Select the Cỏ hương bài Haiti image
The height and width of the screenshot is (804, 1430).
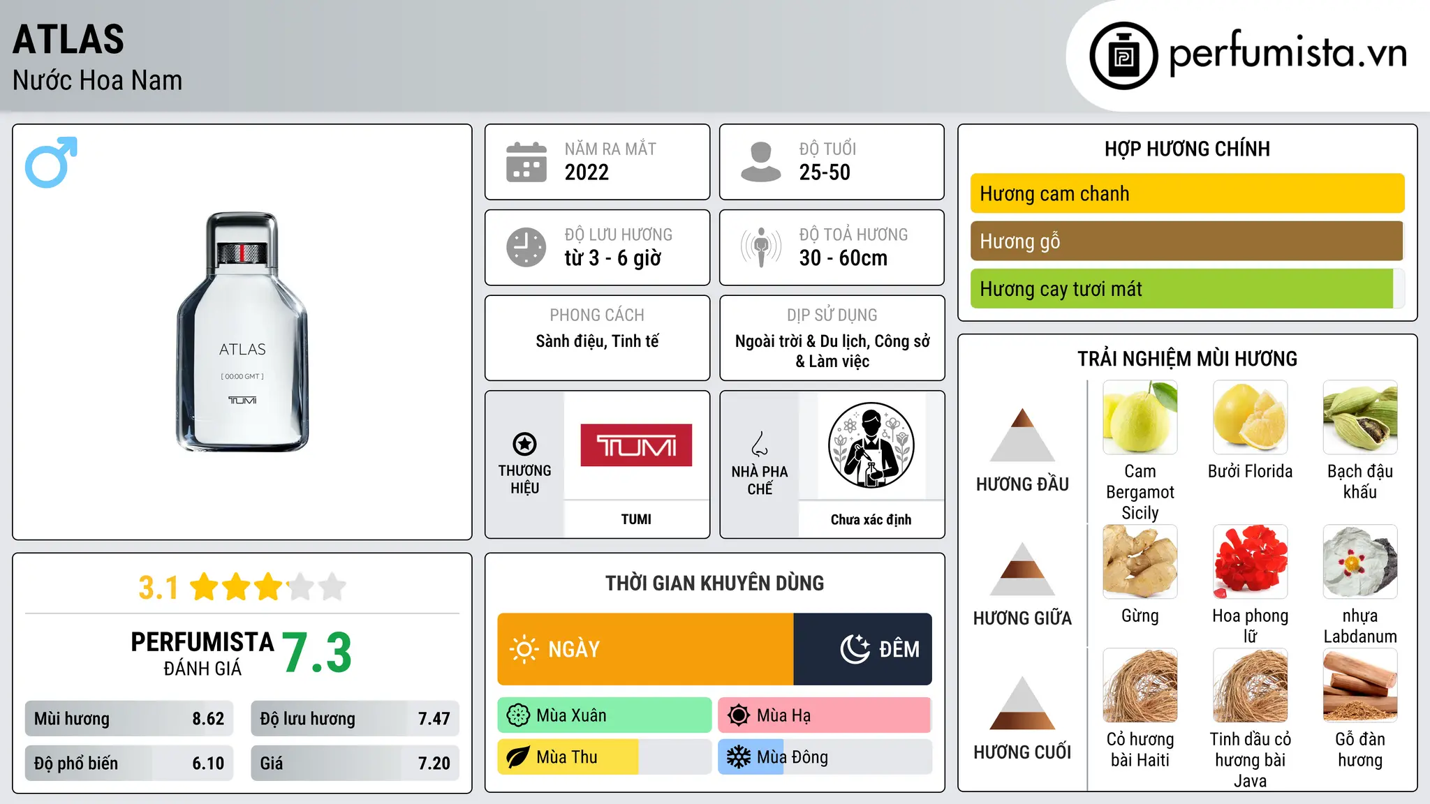click(1140, 685)
